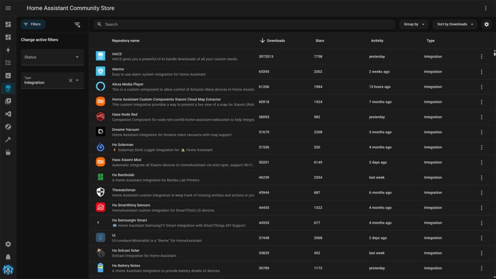This screenshot has width=496, height=279.
Task: Open the overflow menu in the title bar
Action: click(x=485, y=8)
